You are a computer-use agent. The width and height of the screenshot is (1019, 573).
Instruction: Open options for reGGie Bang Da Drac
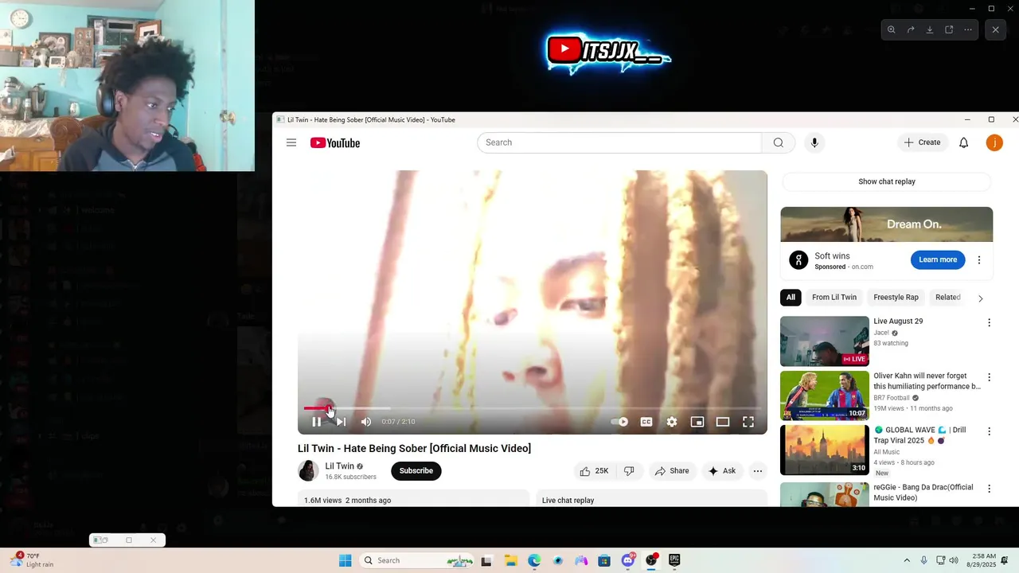click(x=990, y=489)
